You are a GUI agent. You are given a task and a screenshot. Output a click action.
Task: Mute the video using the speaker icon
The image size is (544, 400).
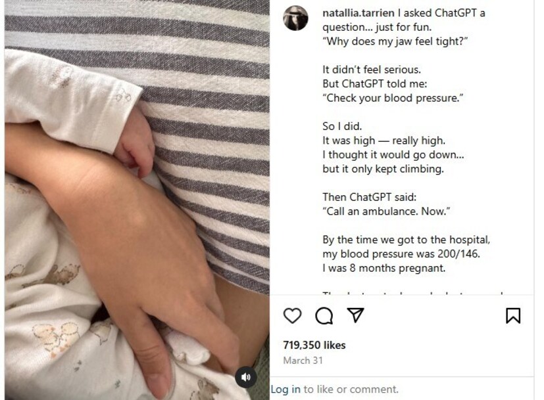[x=245, y=377]
